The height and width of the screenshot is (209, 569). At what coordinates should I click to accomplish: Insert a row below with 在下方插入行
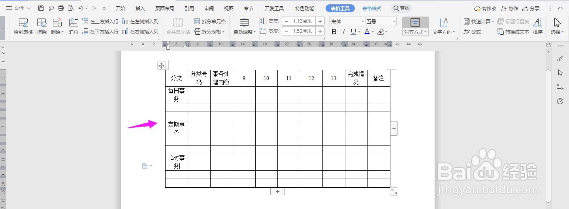tap(100, 32)
